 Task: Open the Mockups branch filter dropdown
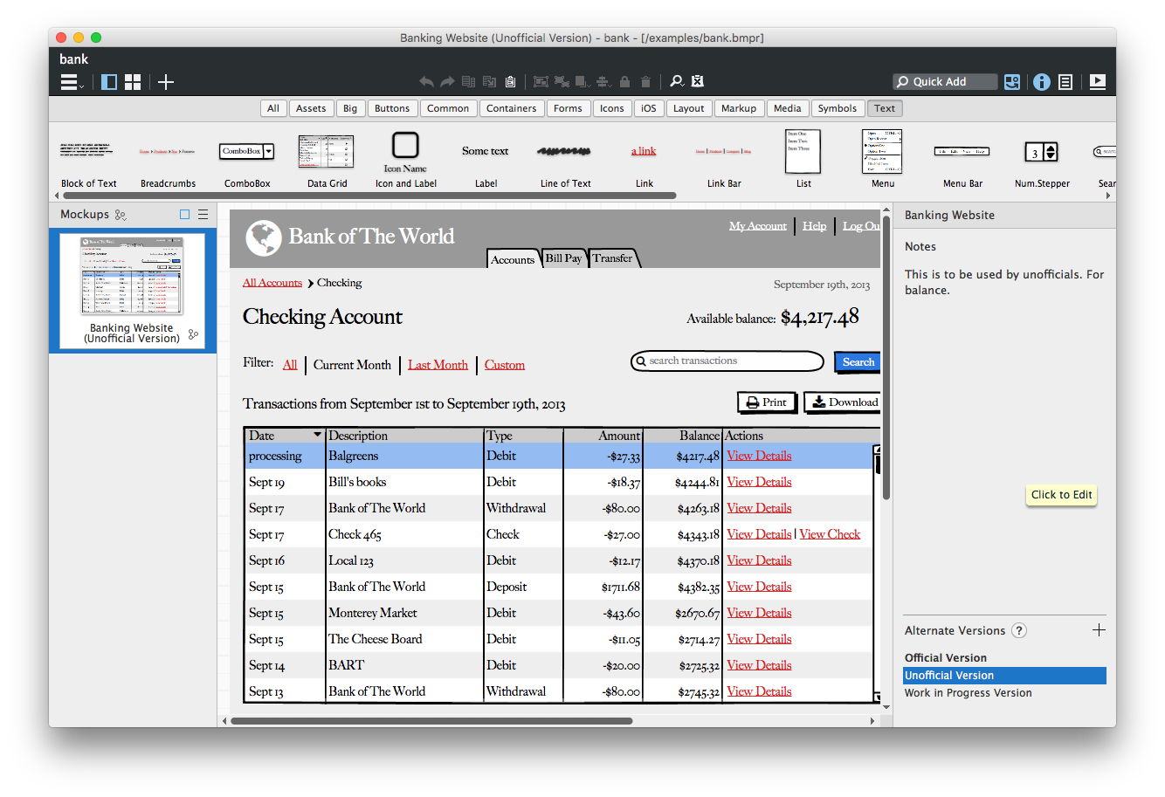tap(121, 215)
